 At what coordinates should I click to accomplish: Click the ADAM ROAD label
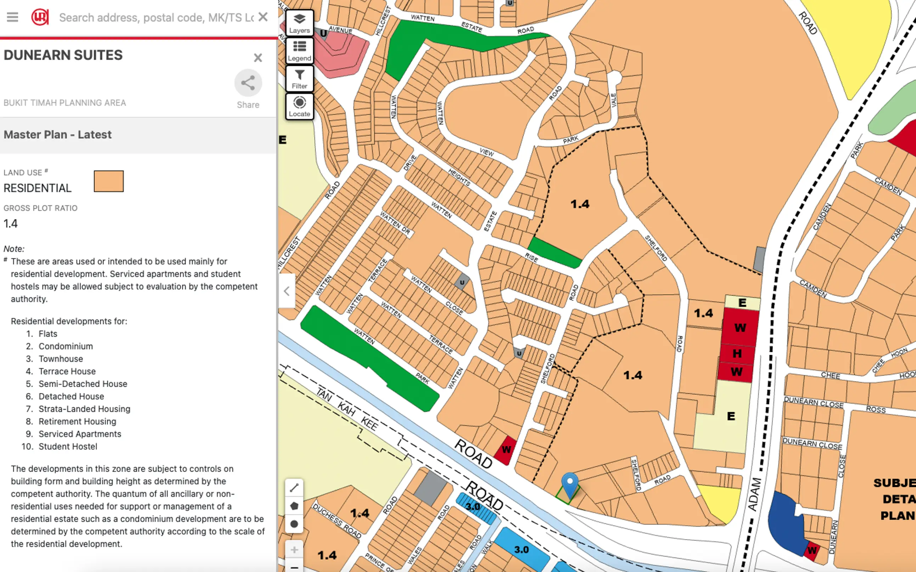click(755, 494)
